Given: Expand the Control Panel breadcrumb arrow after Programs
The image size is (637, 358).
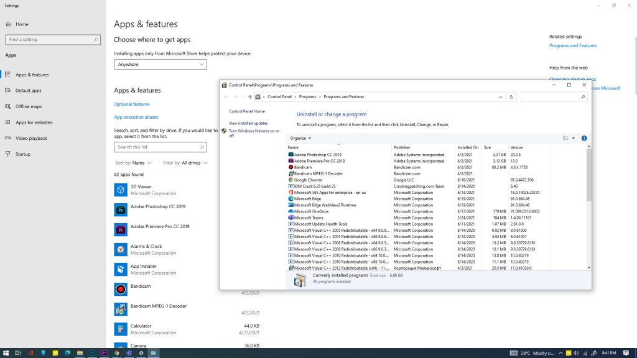Looking at the screenshot, I should point(320,97).
